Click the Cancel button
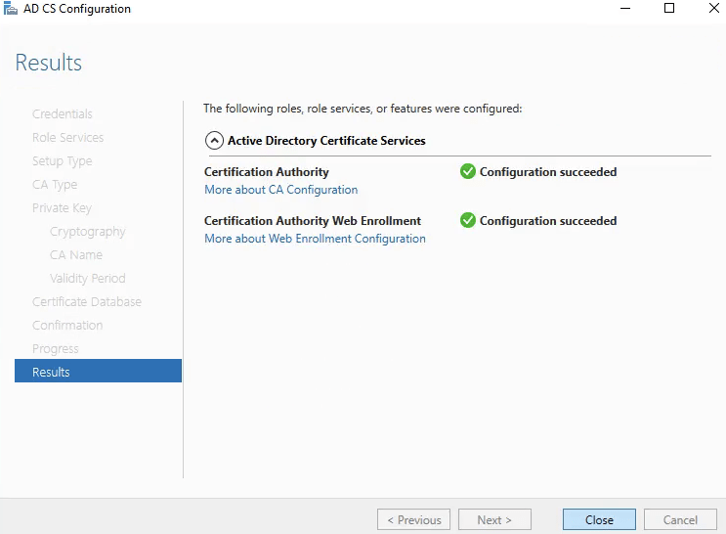The height and width of the screenshot is (534, 726). [680, 520]
